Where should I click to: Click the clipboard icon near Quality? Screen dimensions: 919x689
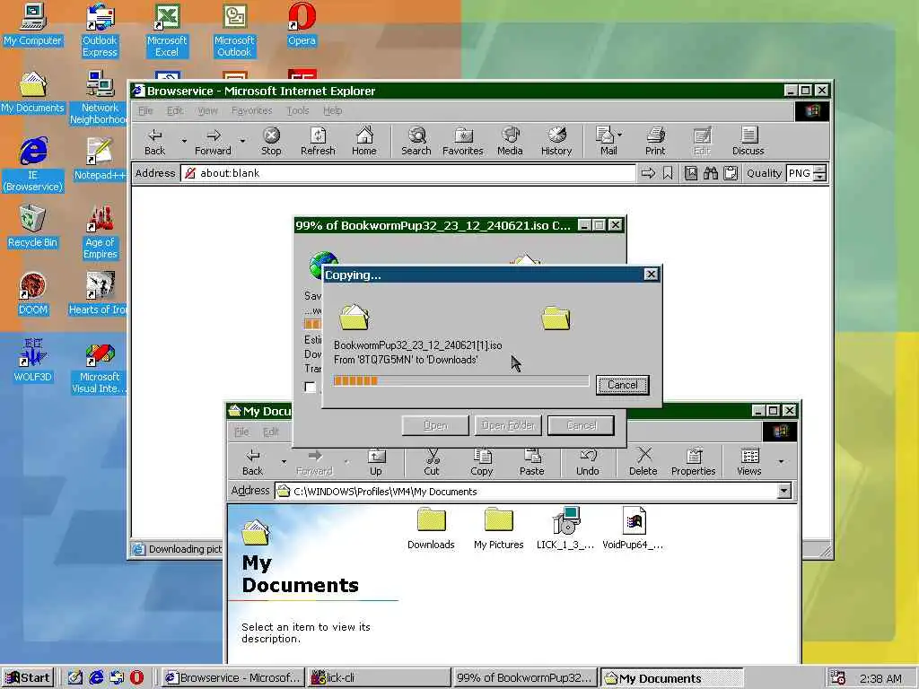(731, 173)
